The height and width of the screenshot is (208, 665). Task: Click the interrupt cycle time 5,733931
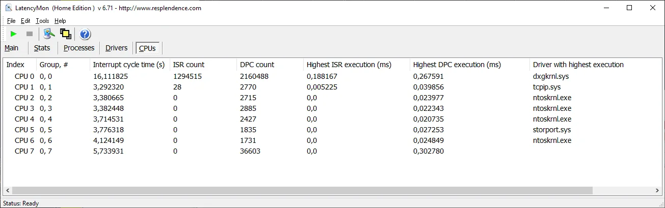[108, 151]
